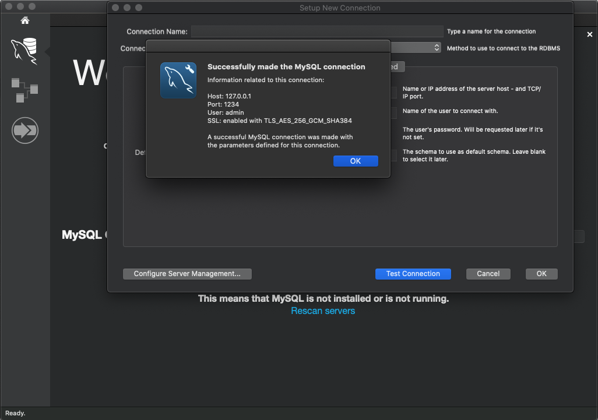598x420 pixels.
Task: Cancel the Setup New Connection dialog
Action: [488, 274]
